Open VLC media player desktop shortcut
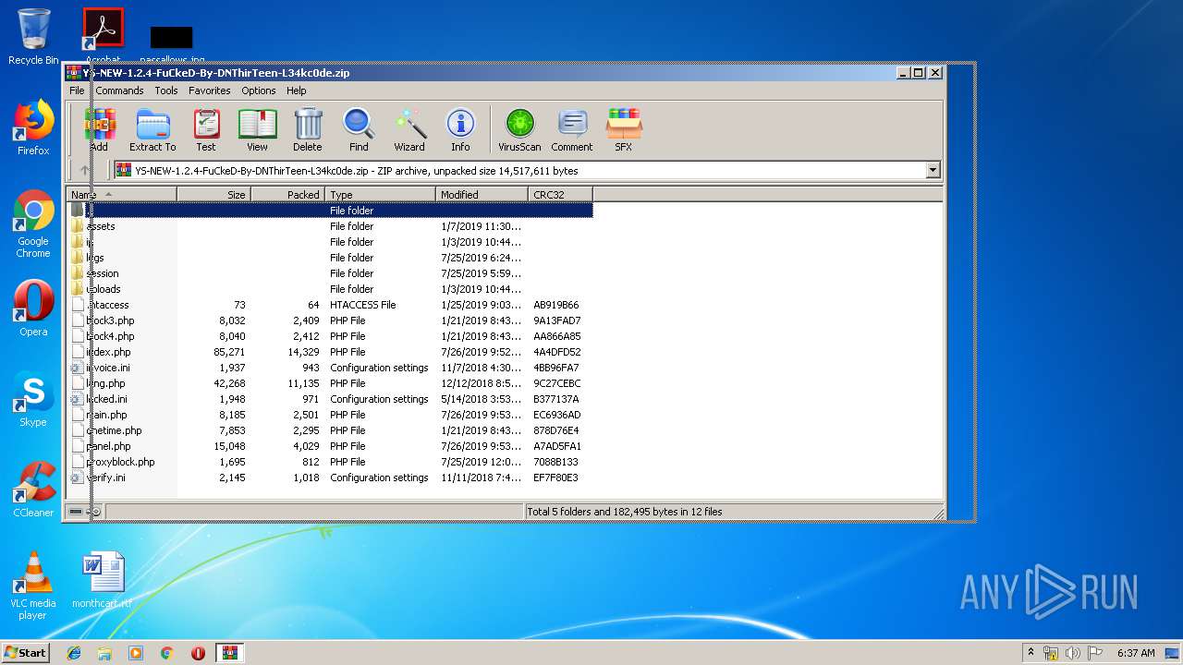 (x=33, y=586)
